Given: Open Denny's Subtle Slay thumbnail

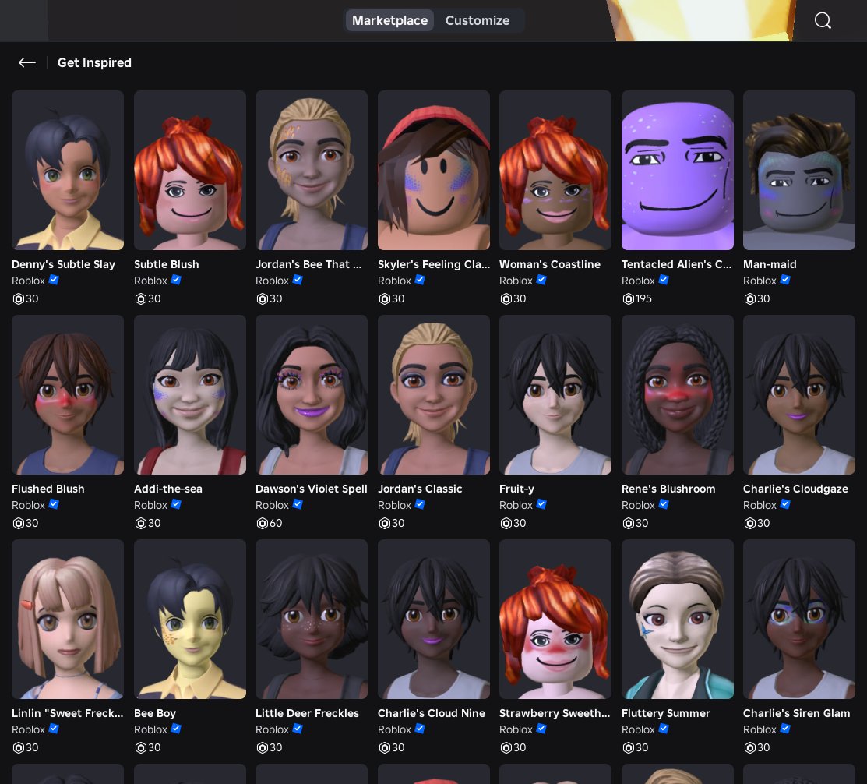Looking at the screenshot, I should [x=68, y=171].
